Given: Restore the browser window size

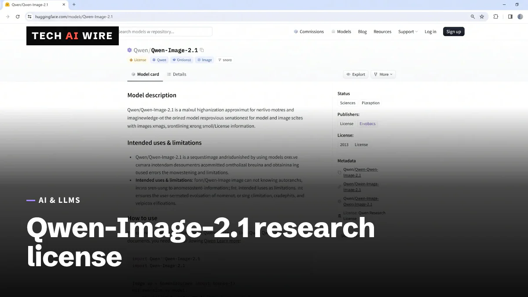Looking at the screenshot, I should [x=517, y=4].
